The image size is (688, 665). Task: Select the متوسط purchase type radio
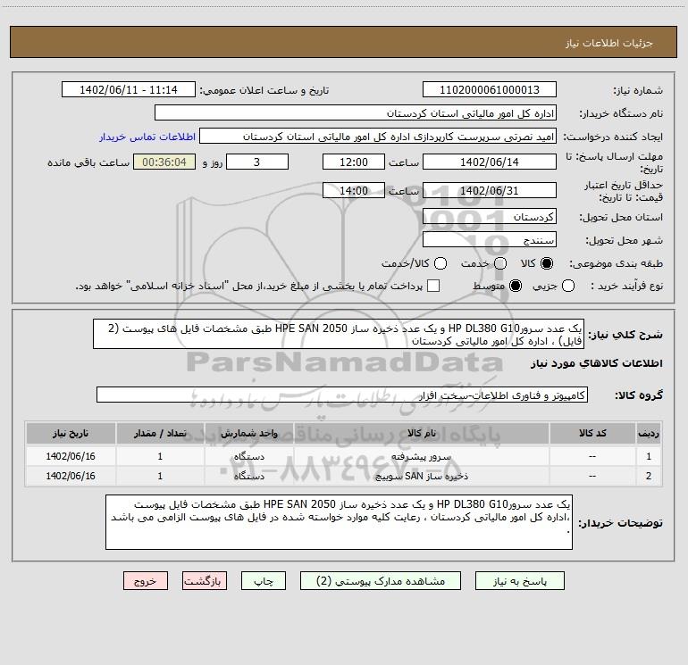[x=516, y=286]
